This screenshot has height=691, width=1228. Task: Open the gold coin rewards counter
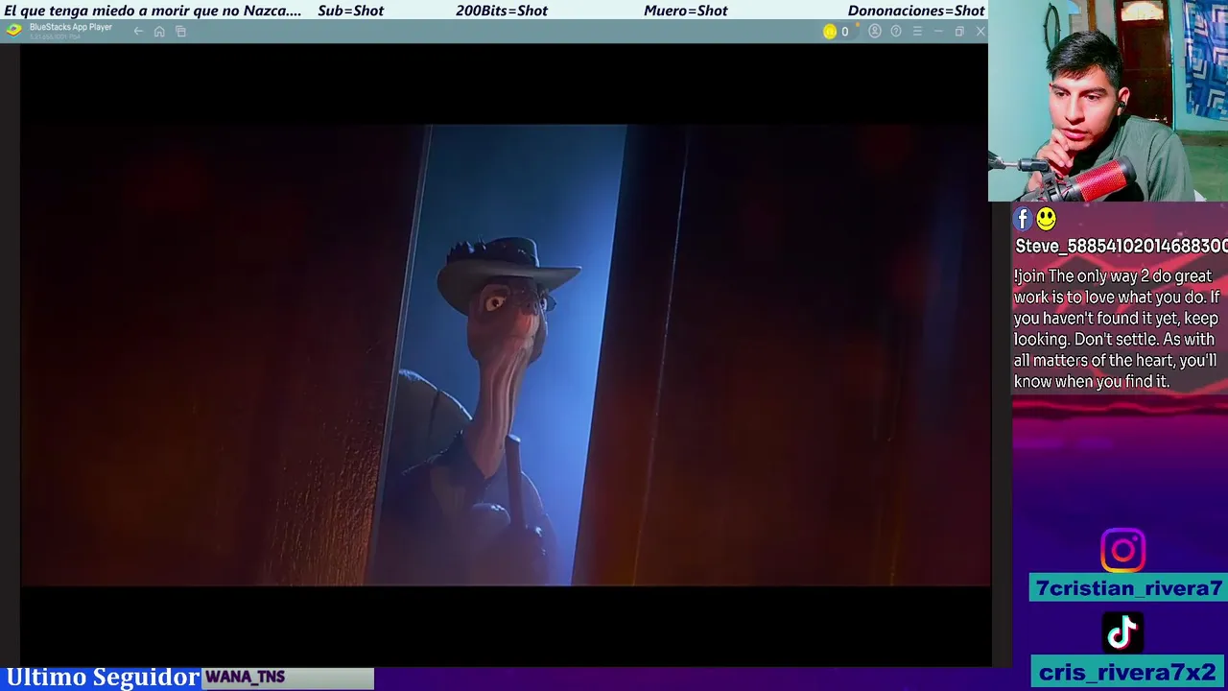tap(836, 32)
